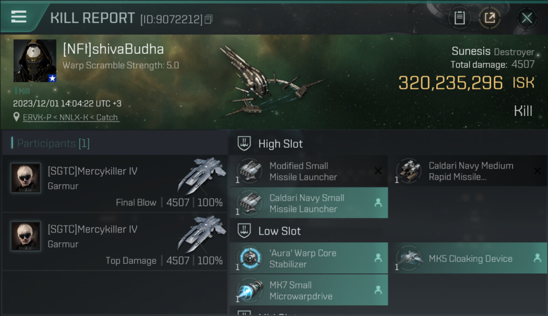
Task: Open the Top Damage Mercykiller IV entry
Action: (115, 241)
